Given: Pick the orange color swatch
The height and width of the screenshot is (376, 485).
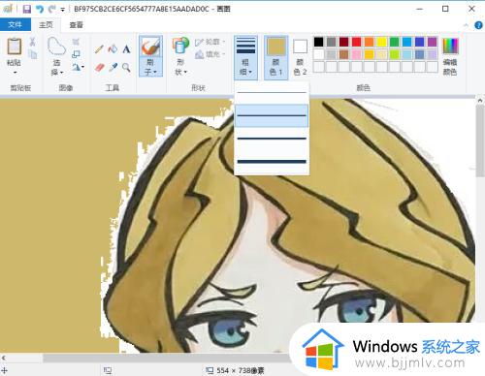Looking at the screenshot, I should [369, 42].
